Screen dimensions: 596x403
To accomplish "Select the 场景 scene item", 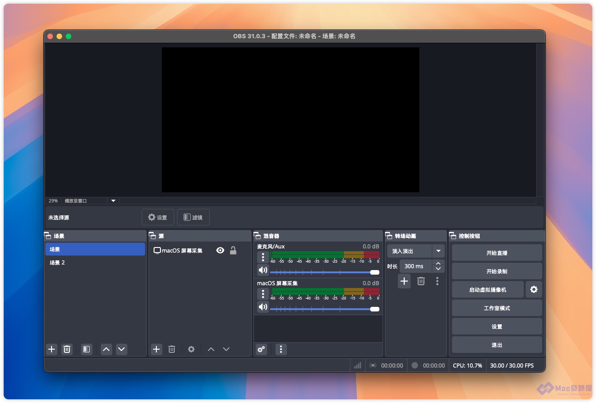I will pyautogui.click(x=95, y=249).
